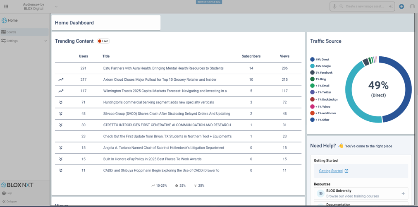Open the apps grid launcher
The width and height of the screenshot is (418, 207).
[x=6, y=7]
